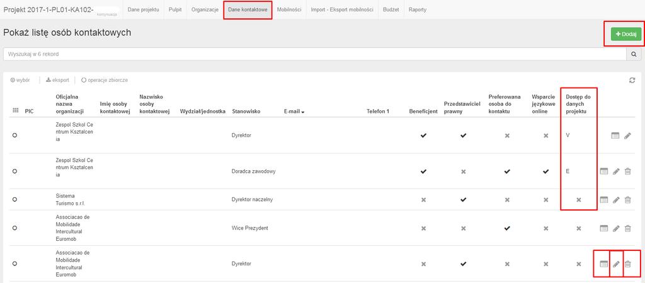Click the Dyrektor naczelny position cell
Viewport: 645px width, 283px height.
[x=253, y=200]
